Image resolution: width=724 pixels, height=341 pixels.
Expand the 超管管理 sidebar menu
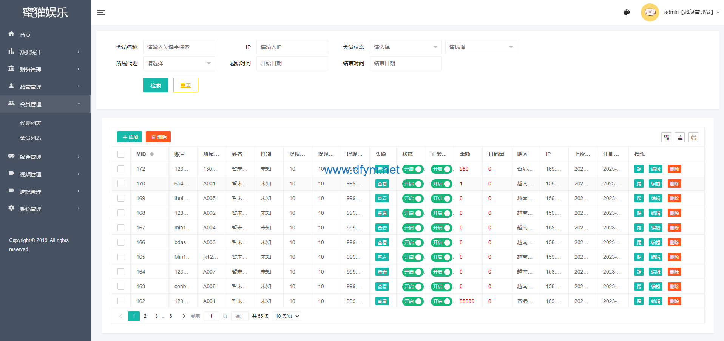tap(45, 87)
